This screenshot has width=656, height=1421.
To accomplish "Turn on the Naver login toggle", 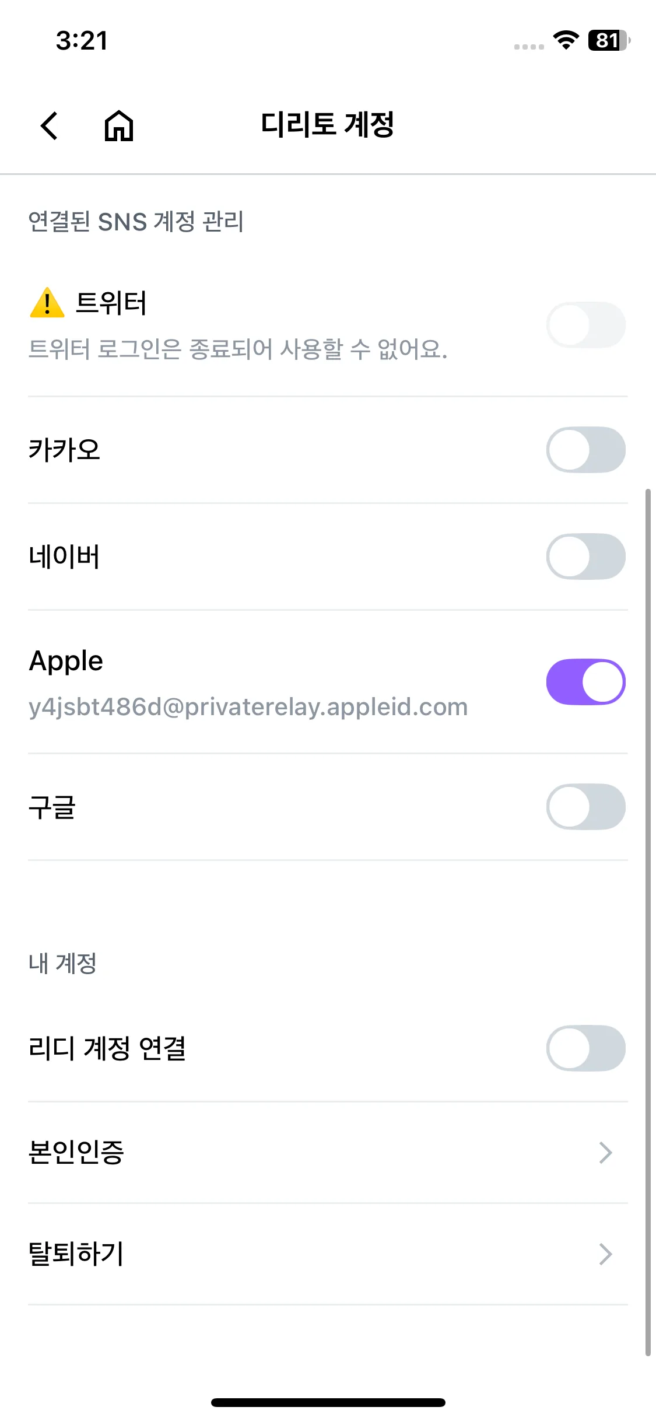I will point(585,556).
